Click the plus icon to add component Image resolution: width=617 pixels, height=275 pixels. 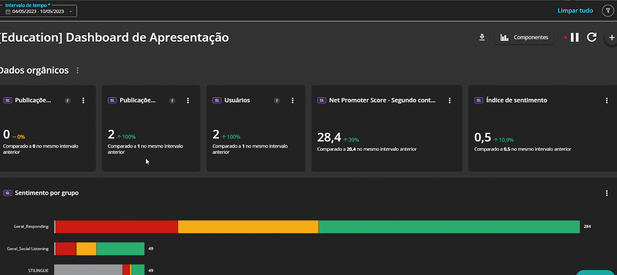pos(612,38)
